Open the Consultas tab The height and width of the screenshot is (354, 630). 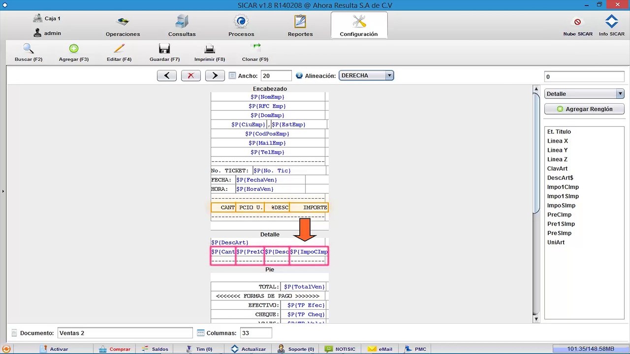(x=182, y=27)
